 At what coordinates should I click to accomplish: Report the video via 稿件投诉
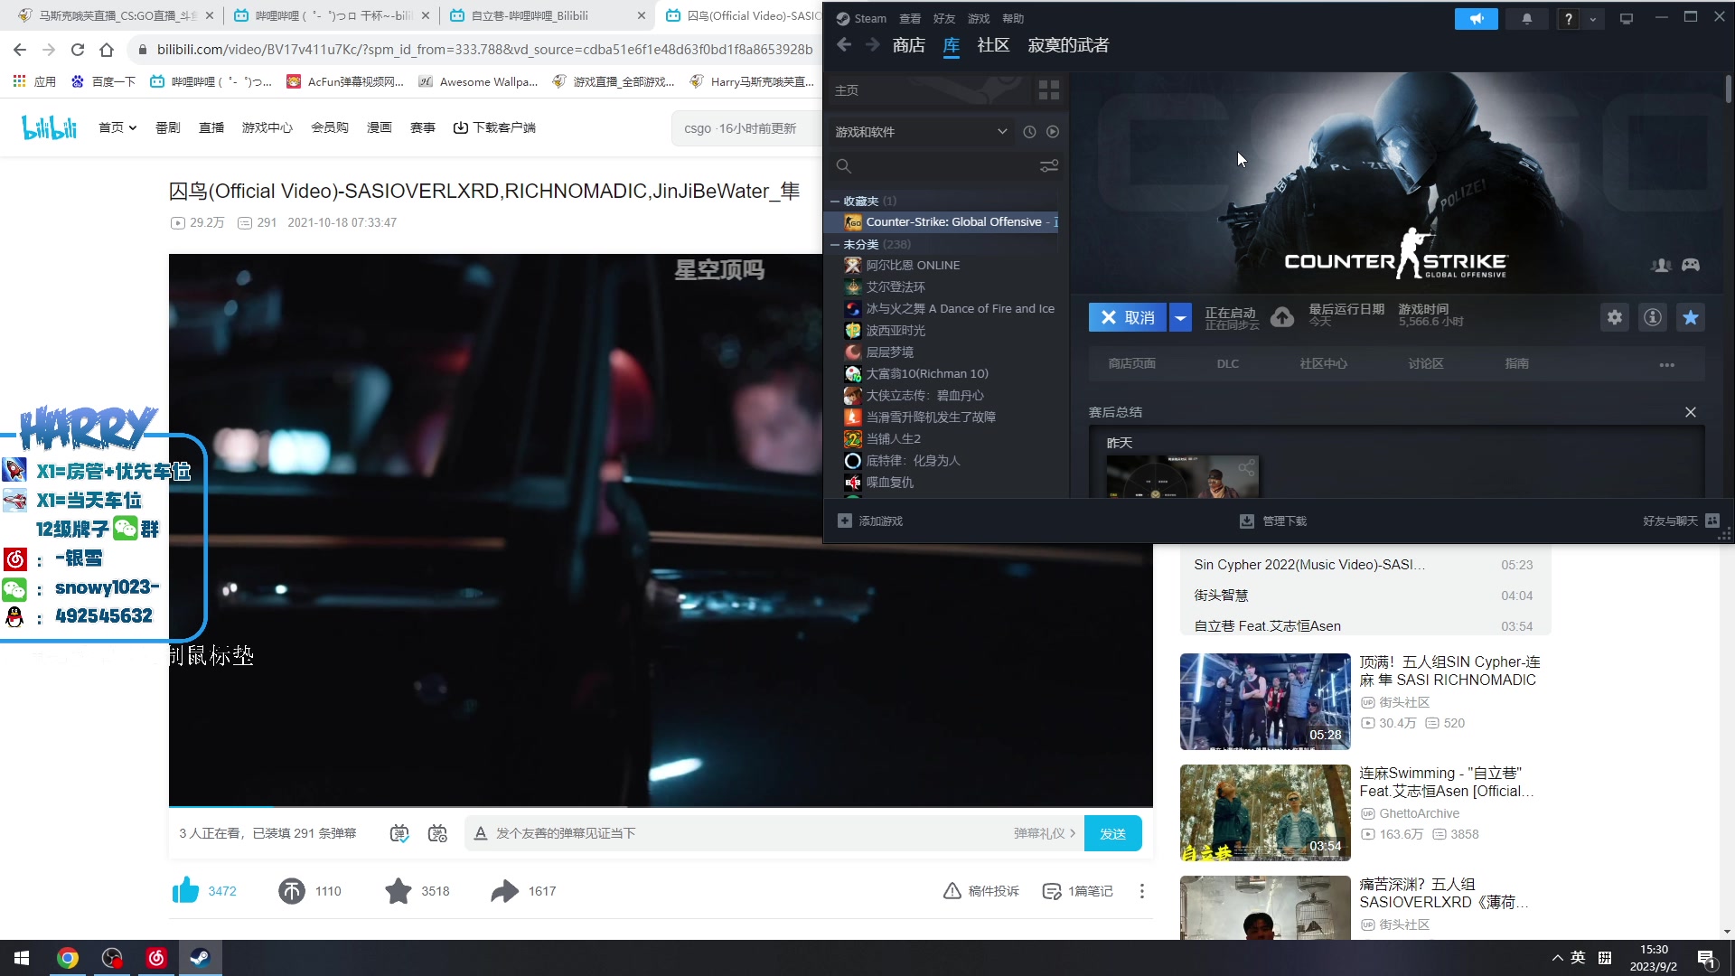[981, 891]
